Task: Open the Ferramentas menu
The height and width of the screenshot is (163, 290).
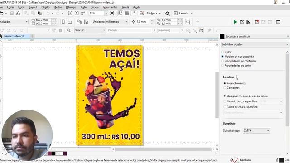Action: [110, 7]
